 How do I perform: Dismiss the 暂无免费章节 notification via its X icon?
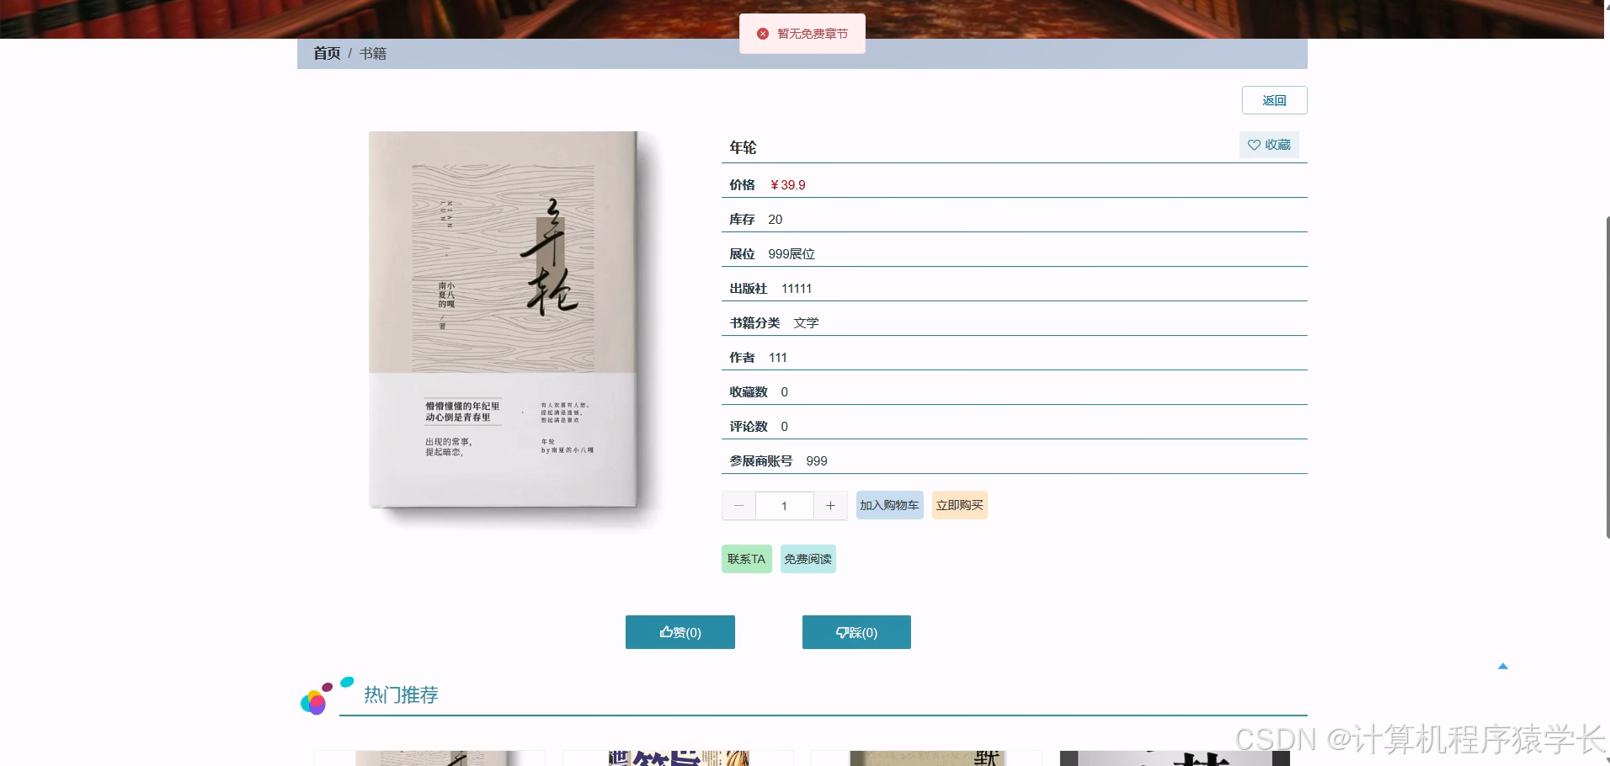tap(764, 33)
